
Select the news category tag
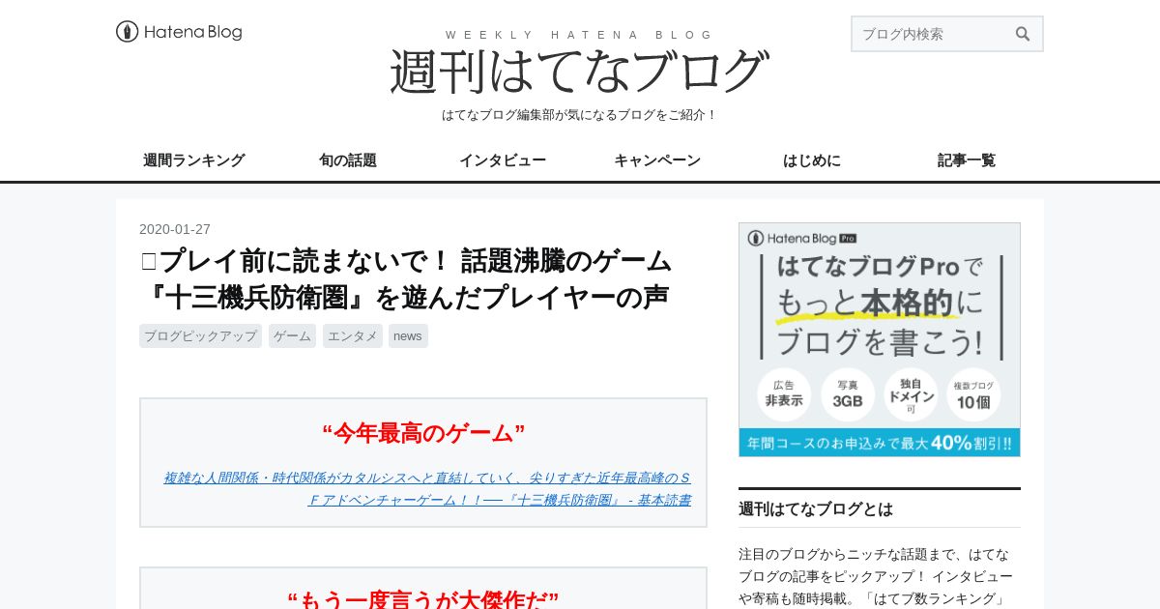(x=408, y=335)
